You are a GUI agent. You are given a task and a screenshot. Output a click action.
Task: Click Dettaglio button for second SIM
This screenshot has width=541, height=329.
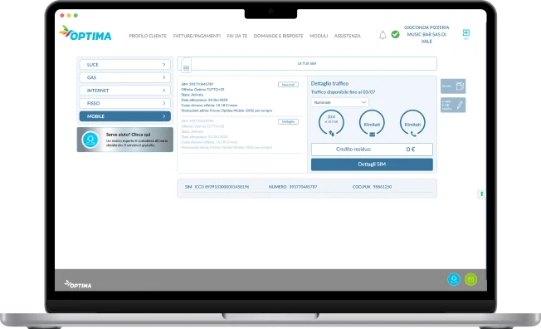(x=288, y=121)
